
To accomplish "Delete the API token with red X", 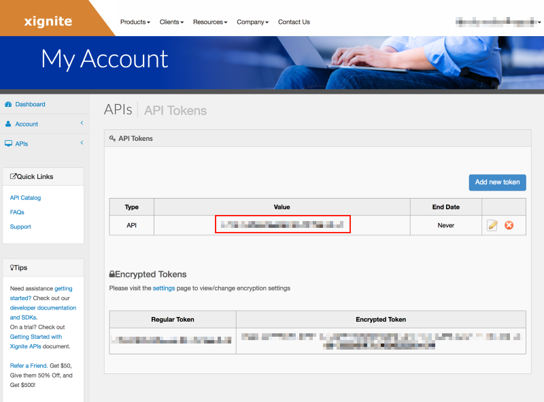I will pos(509,225).
